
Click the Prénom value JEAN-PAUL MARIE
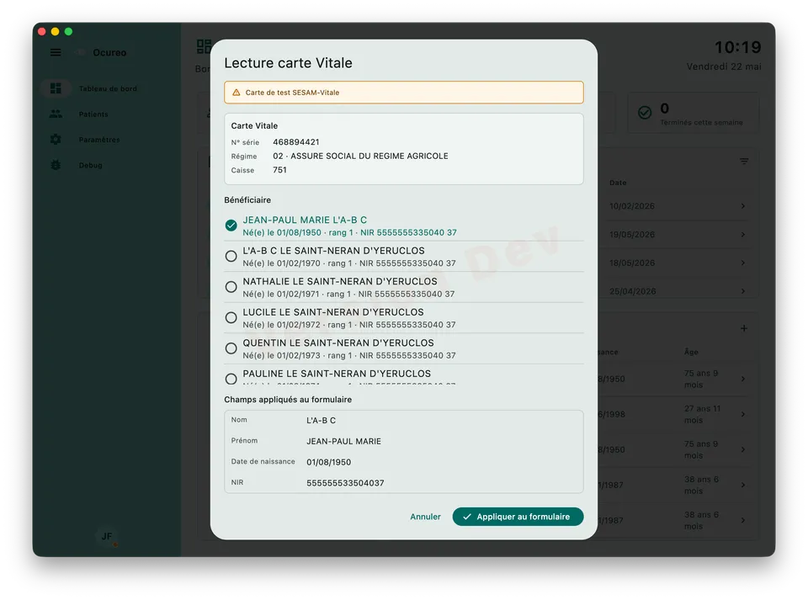[x=343, y=441]
